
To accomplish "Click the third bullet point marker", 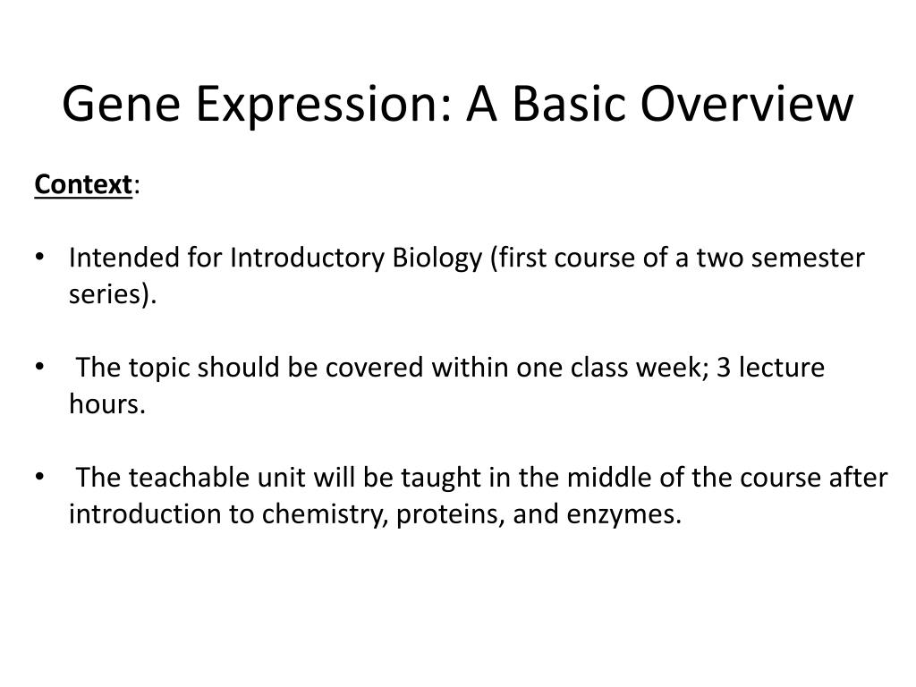I will (x=39, y=477).
